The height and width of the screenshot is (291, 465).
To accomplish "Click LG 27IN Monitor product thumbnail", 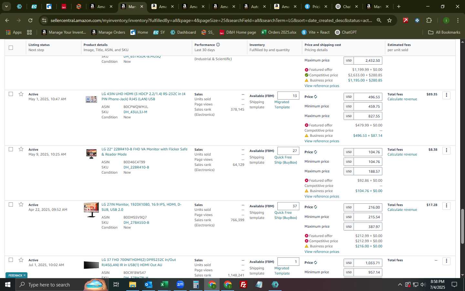I will [91, 210].
